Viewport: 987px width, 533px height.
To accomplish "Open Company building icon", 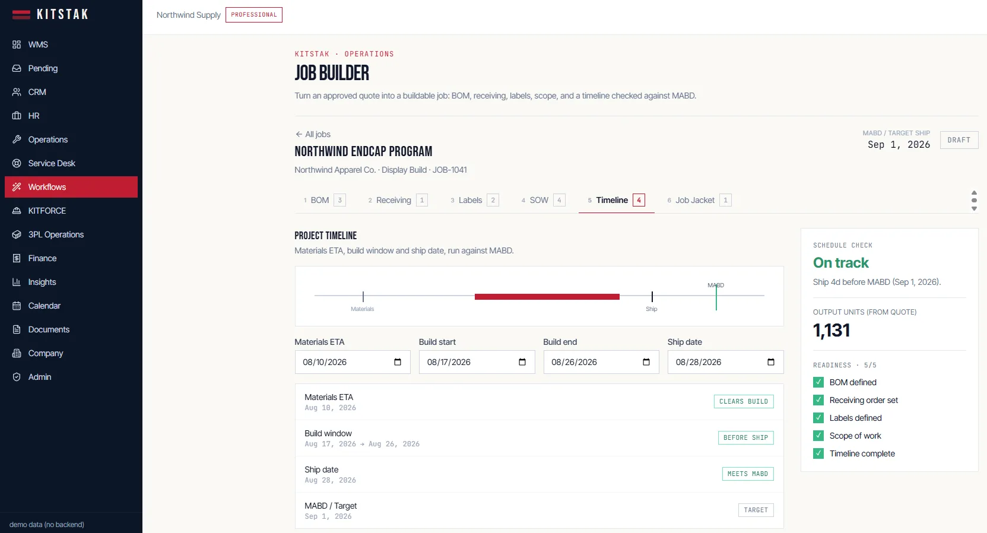I will click(17, 353).
